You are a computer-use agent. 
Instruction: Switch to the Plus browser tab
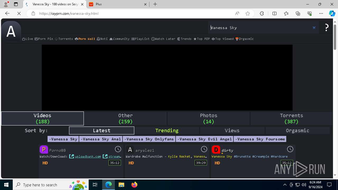pos(118,4)
